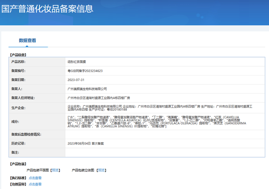
Task: Click the 【功效宣称】 label
Action: (18, 184)
